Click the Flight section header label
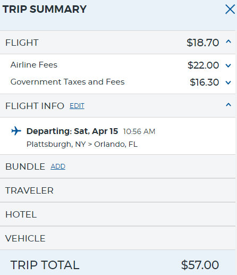The height and width of the screenshot is (275, 237). pyautogui.click(x=22, y=43)
